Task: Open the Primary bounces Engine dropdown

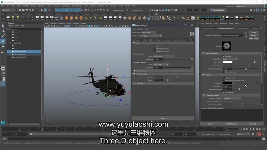Action: tap(164, 56)
